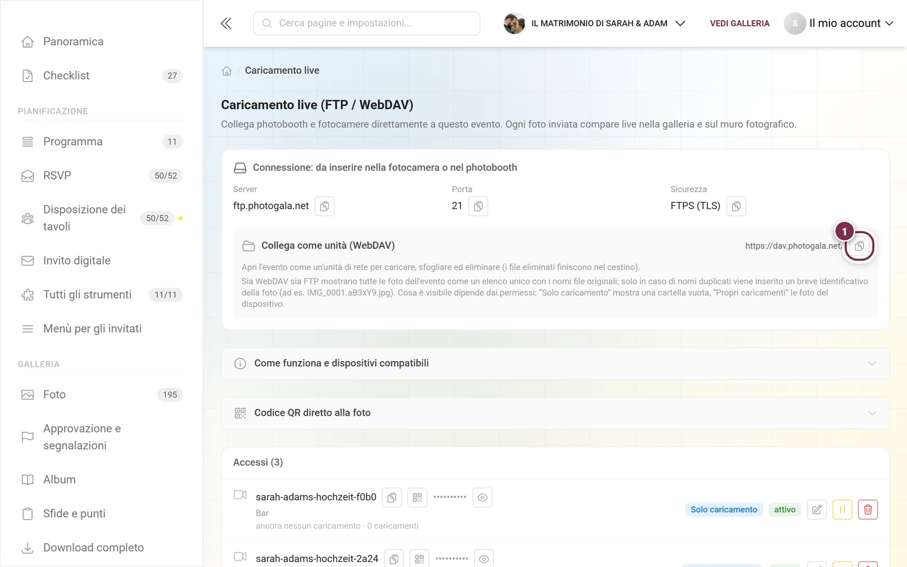Reveal password for sarah-adams-hochzeit-2a24
The width and height of the screenshot is (907, 567).
[x=484, y=559]
